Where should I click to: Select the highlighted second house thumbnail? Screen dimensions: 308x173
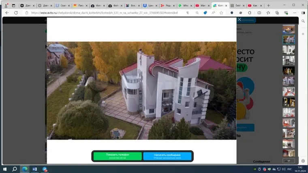pos(289,39)
